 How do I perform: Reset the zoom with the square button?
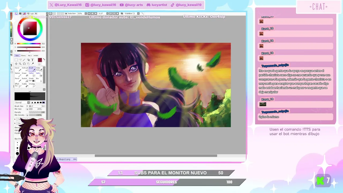[x=96, y=13]
